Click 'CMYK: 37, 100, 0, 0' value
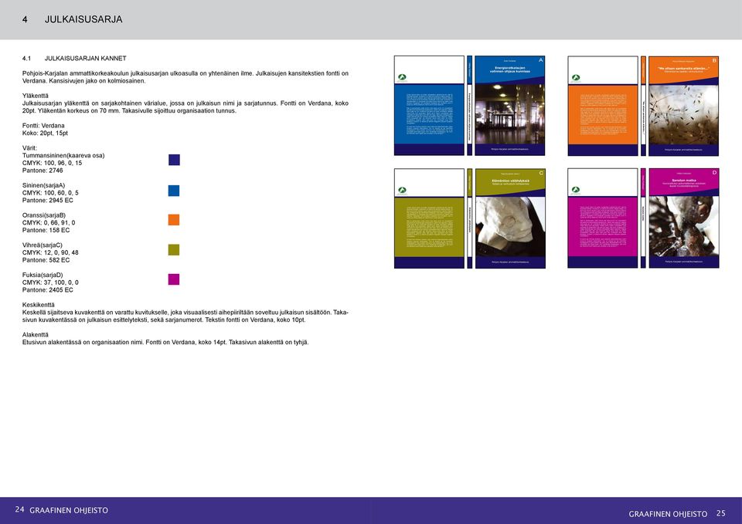 51,282
